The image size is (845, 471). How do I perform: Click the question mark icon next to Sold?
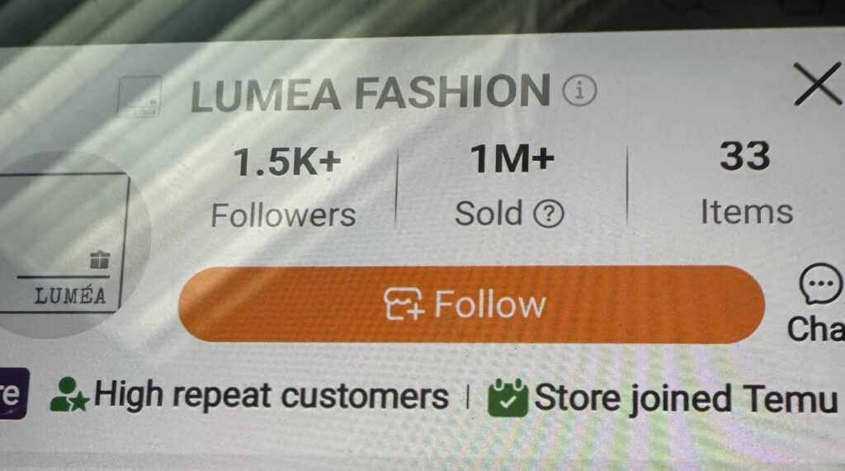549,214
